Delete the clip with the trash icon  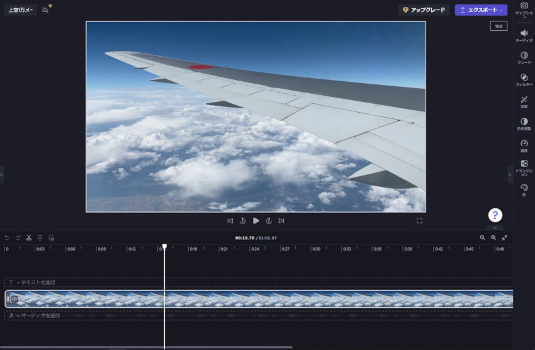[40, 238]
